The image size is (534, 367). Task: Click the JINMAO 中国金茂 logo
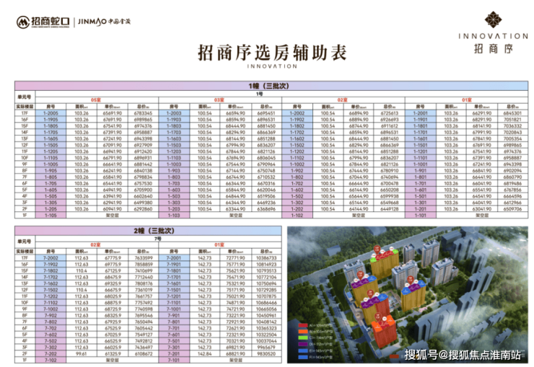[x=104, y=22]
